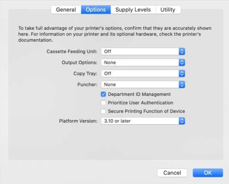Click the blue arrows on Copy Tray
The image size is (229, 184).
[182, 74]
